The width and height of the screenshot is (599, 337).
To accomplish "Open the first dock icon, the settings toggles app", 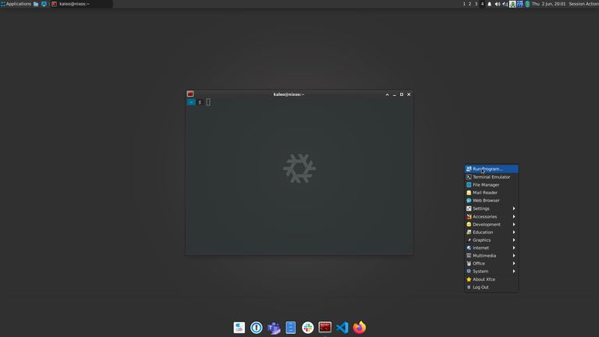I will pyautogui.click(x=239, y=328).
